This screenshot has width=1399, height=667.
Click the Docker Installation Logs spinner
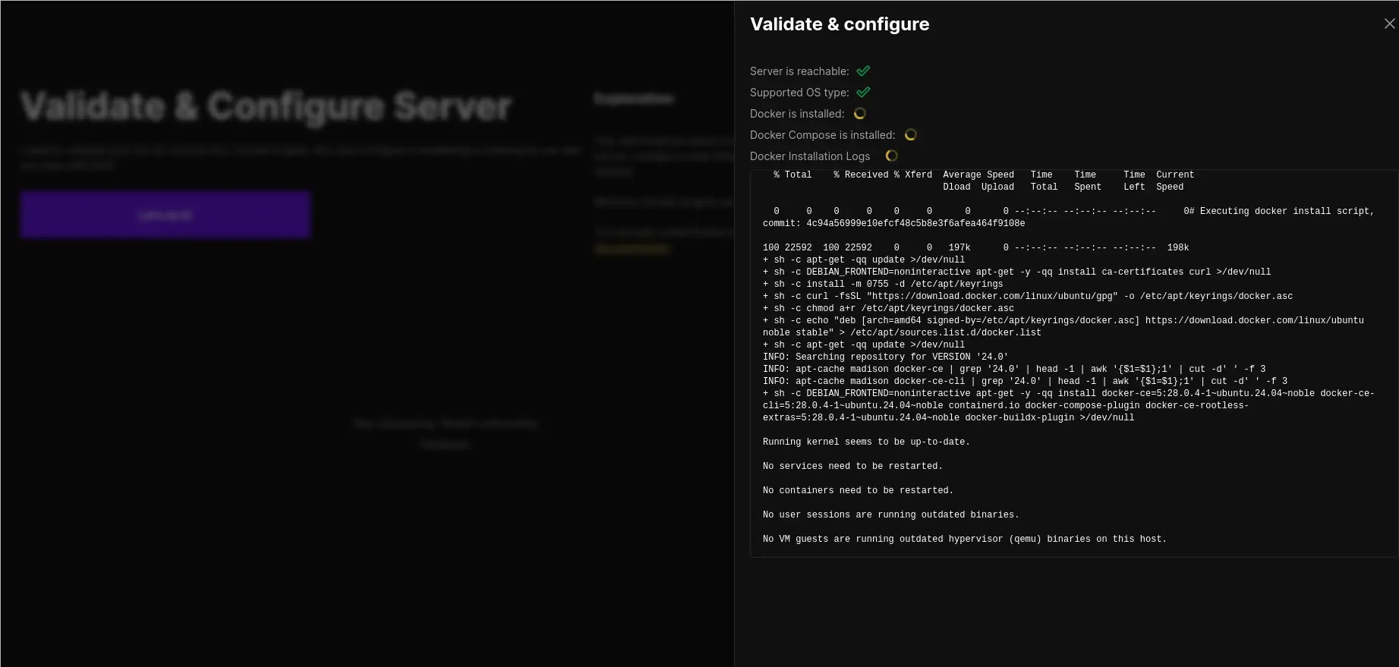point(891,156)
